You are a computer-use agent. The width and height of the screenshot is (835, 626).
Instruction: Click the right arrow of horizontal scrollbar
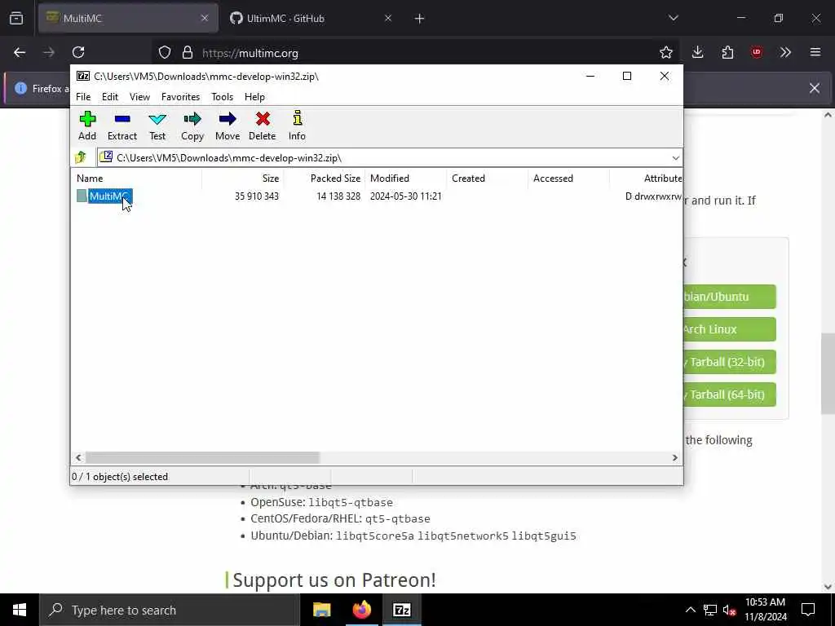(674, 458)
